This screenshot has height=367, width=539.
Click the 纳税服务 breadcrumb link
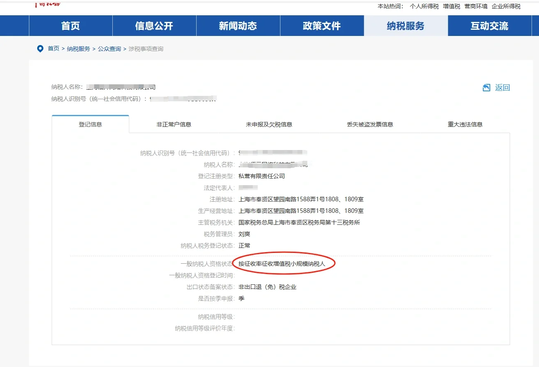pyautogui.click(x=79, y=48)
